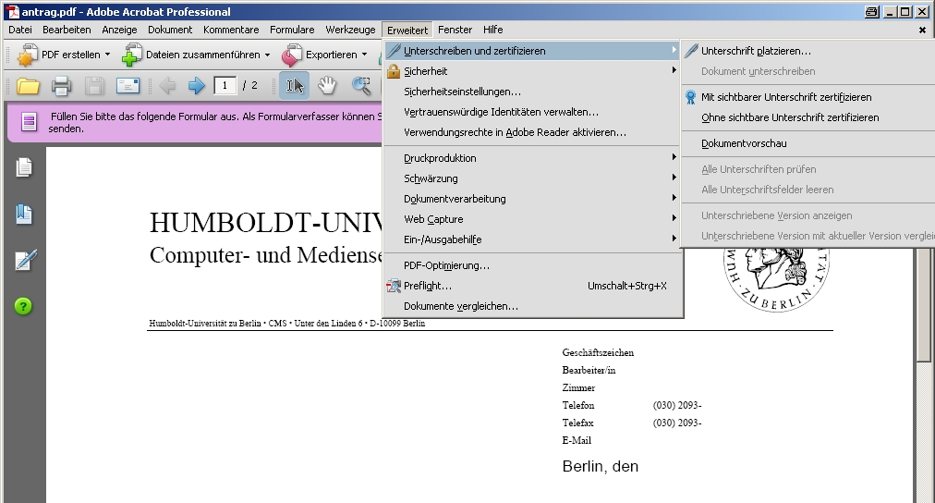
Task: Choose Unterschrift platzieren from submenu
Action: (756, 51)
